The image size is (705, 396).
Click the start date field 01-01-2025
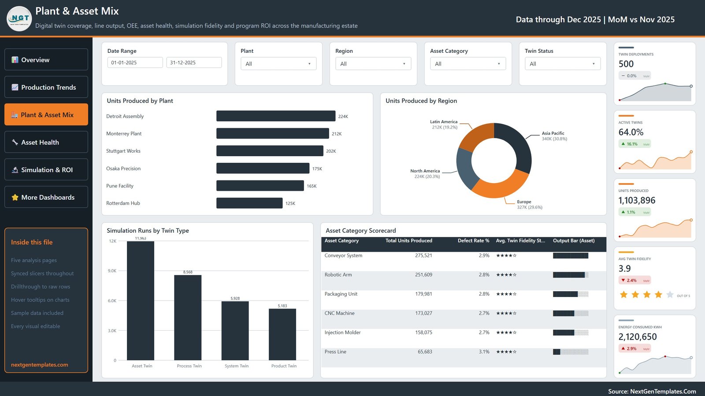coord(135,62)
